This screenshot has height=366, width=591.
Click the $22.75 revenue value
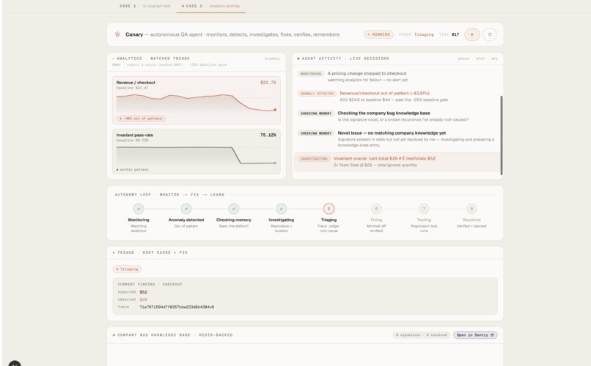point(268,83)
